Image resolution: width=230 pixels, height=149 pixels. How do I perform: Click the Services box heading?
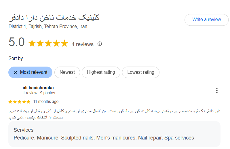pos(24,130)
